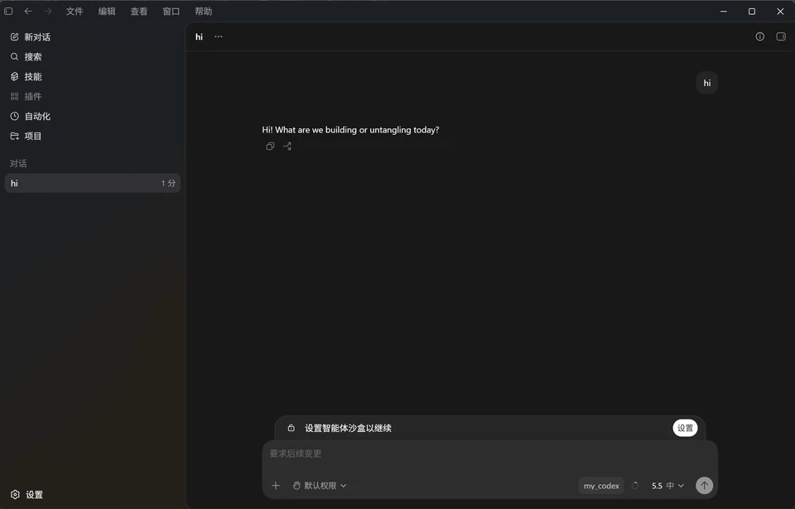Open the three-dot conversation options menu
The height and width of the screenshot is (509, 795).
pyautogui.click(x=219, y=36)
